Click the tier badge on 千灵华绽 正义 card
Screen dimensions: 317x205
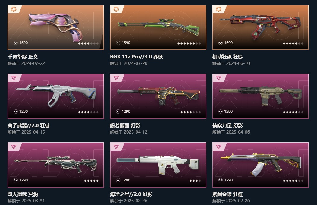tap(14, 9)
